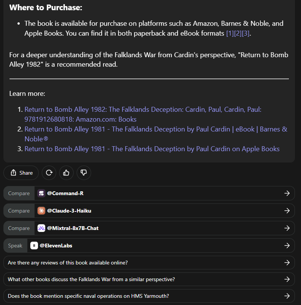Open the Amazon.com book link

pyautogui.click(x=143, y=109)
